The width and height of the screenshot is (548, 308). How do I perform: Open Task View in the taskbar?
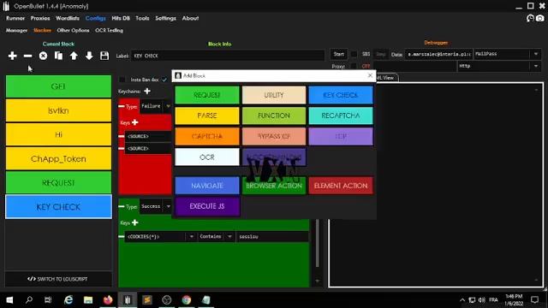pyautogui.click(x=48, y=300)
